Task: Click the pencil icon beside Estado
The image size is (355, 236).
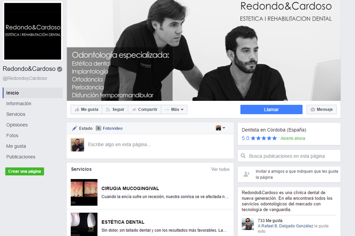Action: 74,128
